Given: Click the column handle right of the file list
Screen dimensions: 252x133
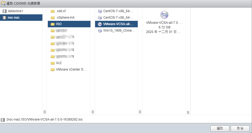Looking at the screenshot, I should point(140,112).
